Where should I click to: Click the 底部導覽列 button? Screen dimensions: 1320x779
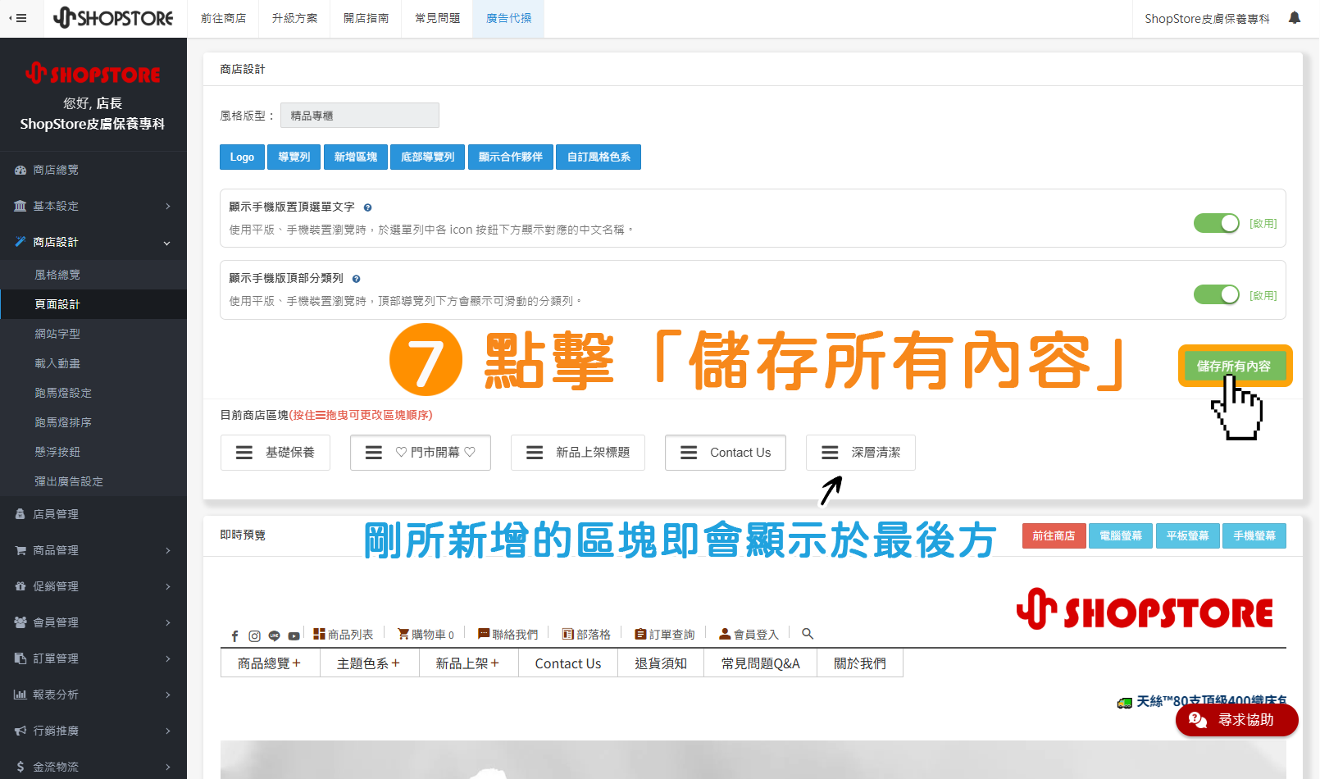[427, 157]
